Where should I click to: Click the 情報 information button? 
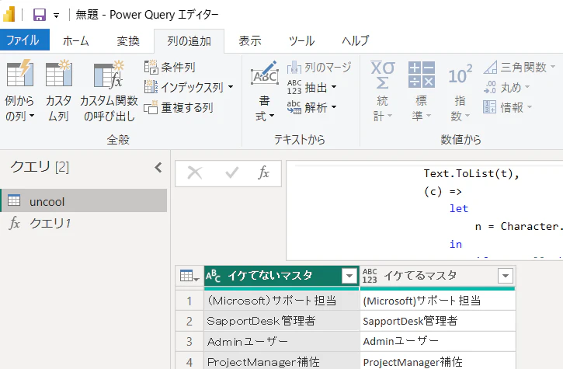(507, 107)
